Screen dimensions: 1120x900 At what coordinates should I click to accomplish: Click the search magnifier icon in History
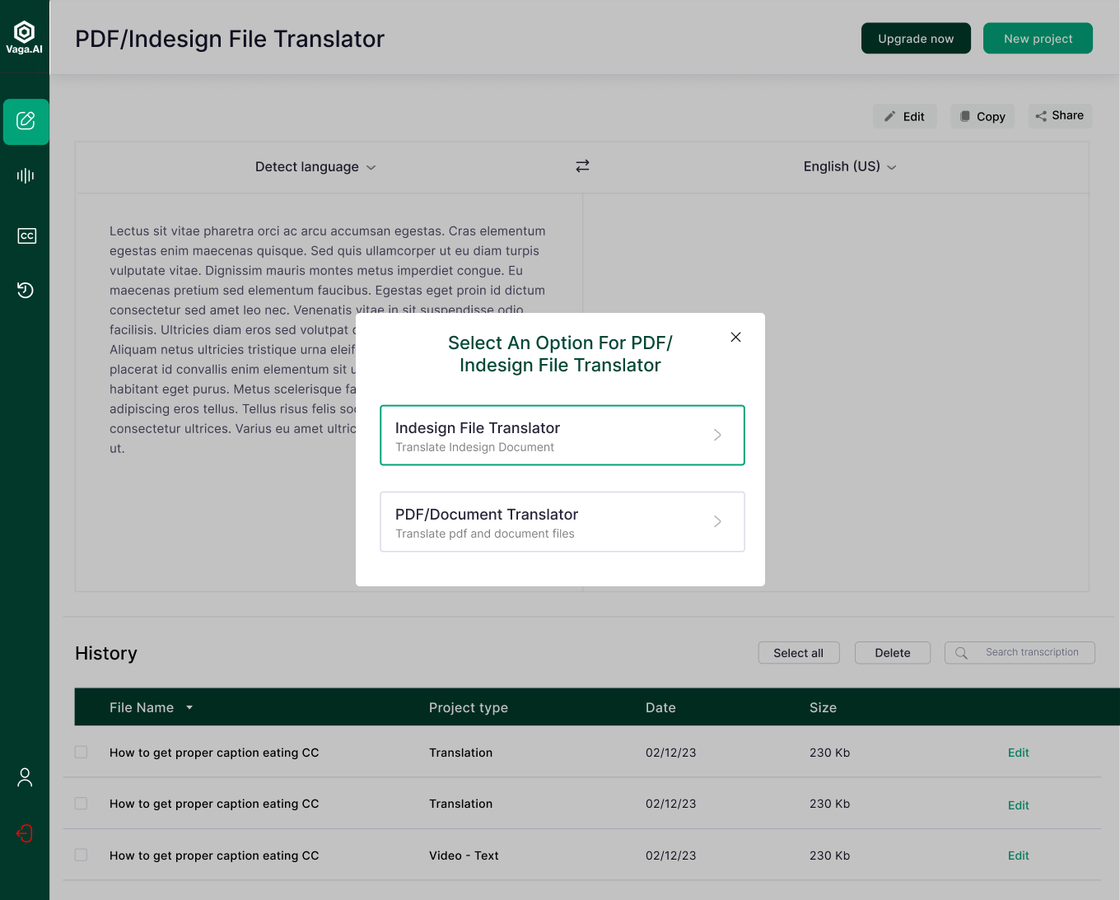[961, 653]
